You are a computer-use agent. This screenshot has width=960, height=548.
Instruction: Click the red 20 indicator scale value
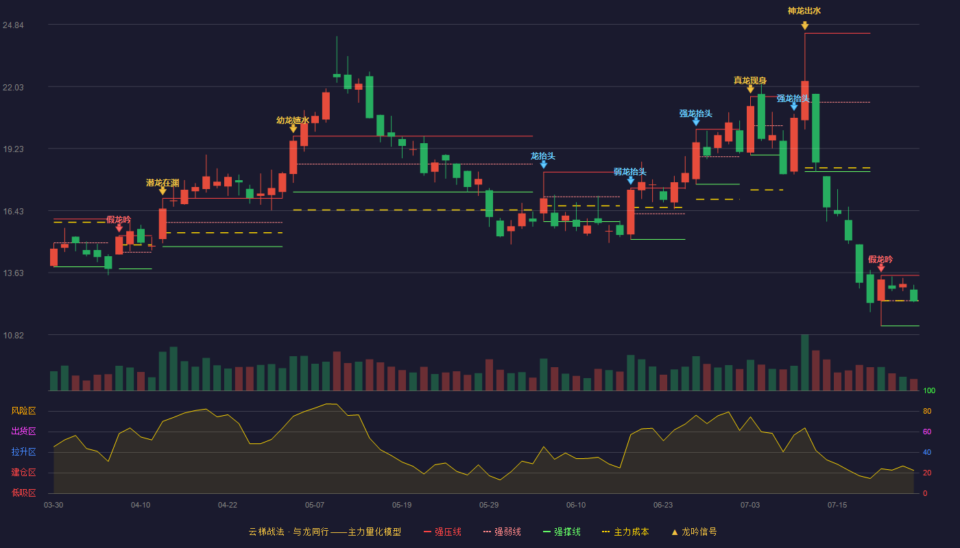(x=927, y=473)
